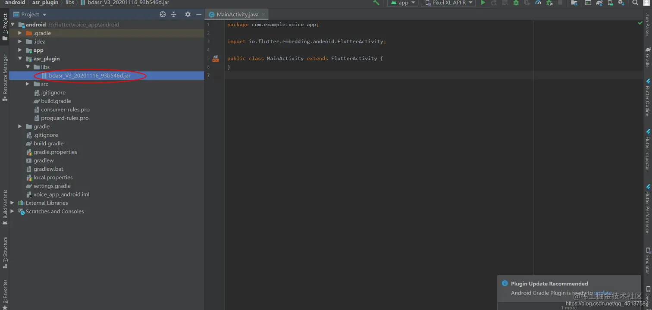Click the green inspection checkmark in editor

[640, 23]
